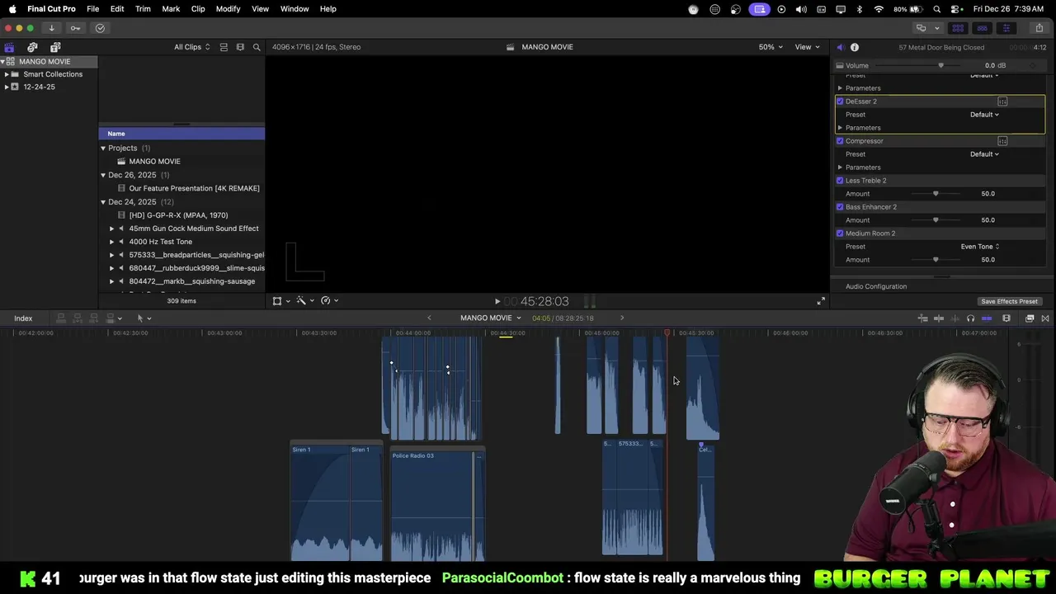Open the All Clips filter dropdown
The width and height of the screenshot is (1056, 594).
[191, 47]
